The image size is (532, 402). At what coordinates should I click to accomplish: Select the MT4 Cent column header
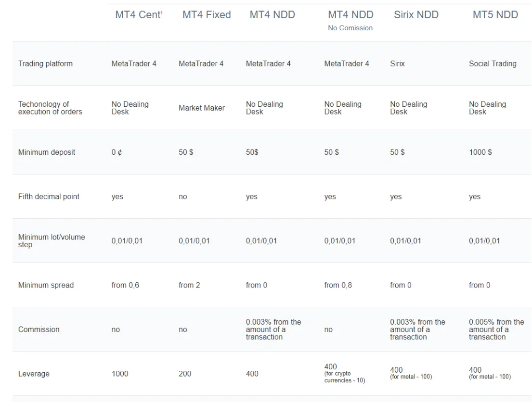(139, 15)
